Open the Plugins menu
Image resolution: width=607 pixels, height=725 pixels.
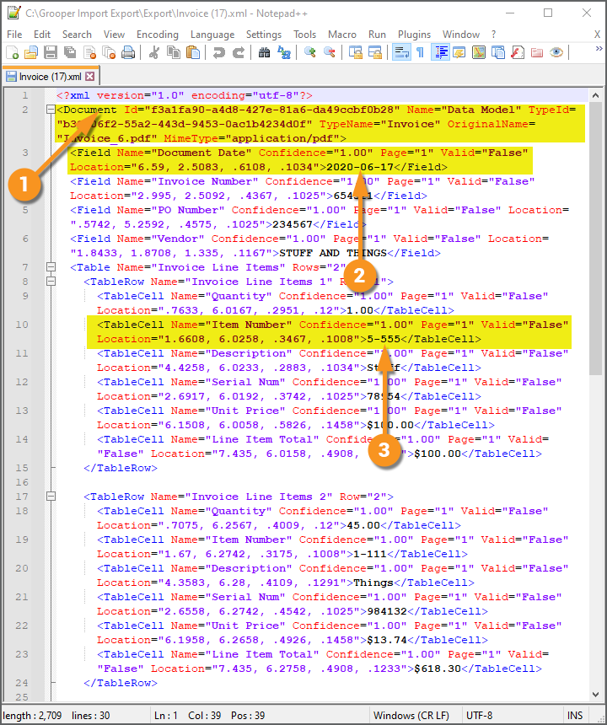(x=414, y=35)
